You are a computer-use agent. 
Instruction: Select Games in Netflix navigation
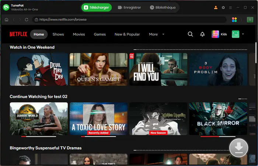[100, 34]
